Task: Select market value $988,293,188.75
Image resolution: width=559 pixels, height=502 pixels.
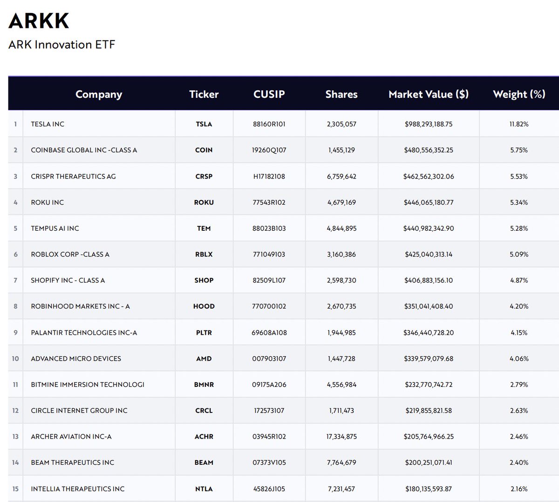Action: click(x=429, y=124)
